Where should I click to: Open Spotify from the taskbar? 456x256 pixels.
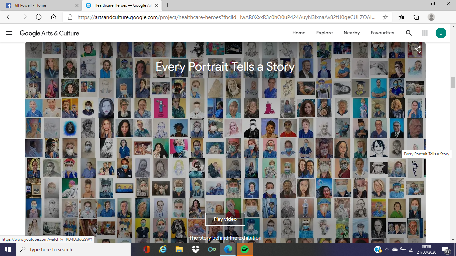pyautogui.click(x=245, y=249)
